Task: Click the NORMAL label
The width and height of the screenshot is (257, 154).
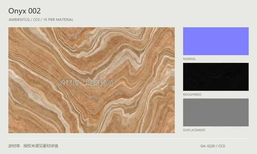Action: pyautogui.click(x=190, y=59)
